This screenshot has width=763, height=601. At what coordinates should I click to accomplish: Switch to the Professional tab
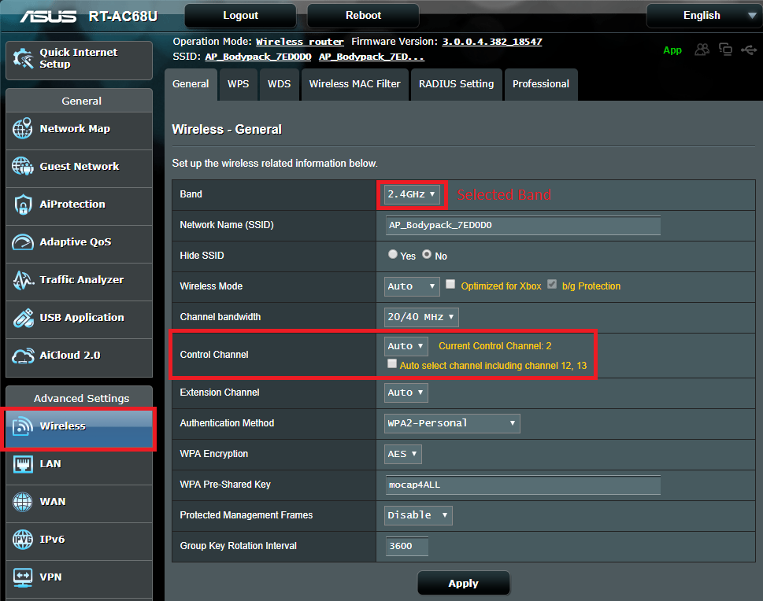pyautogui.click(x=540, y=84)
